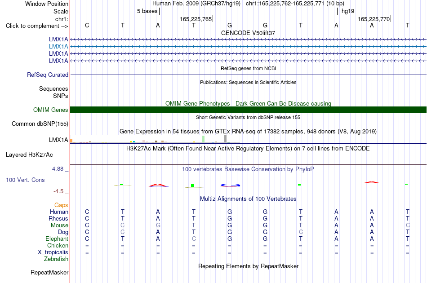The width and height of the screenshot is (427, 283).
Task: Click the dark green OMIM Genes bar
Action: coord(248,110)
